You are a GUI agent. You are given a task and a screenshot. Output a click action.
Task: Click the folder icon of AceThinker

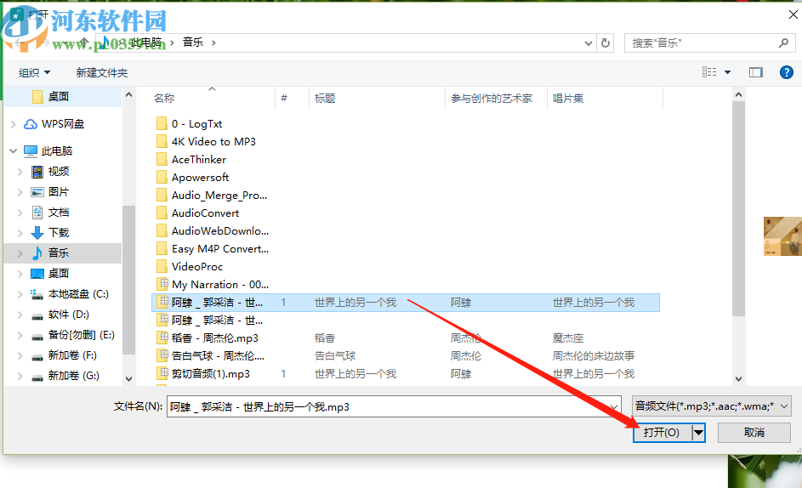(162, 159)
